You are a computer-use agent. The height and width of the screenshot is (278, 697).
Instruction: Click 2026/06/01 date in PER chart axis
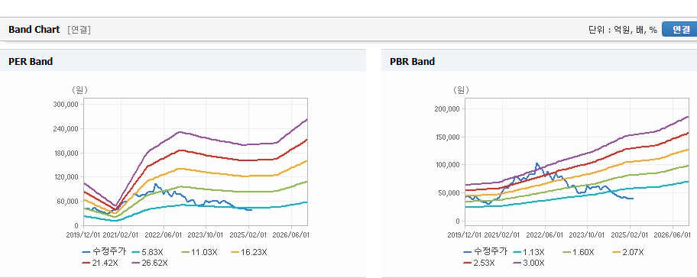(290, 234)
